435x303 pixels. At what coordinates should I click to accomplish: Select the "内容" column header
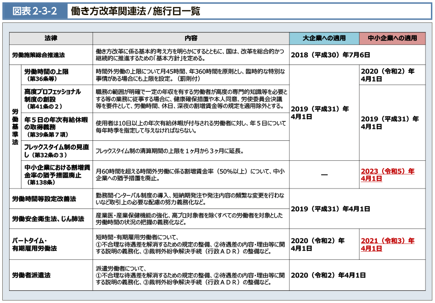pyautogui.click(x=191, y=38)
